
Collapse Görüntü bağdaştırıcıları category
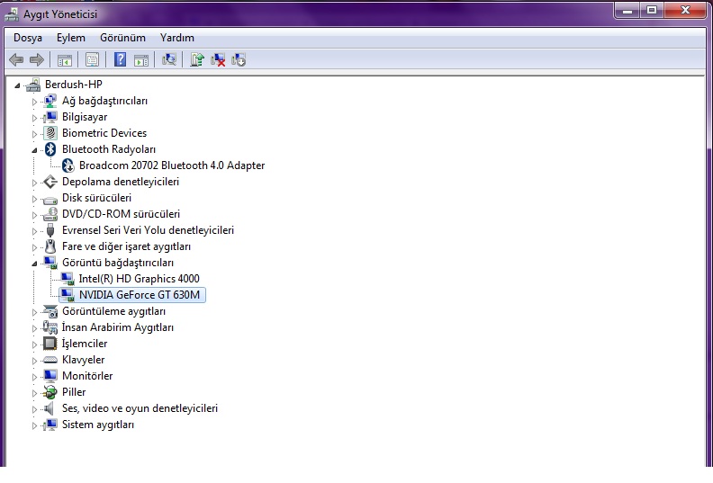point(34,264)
